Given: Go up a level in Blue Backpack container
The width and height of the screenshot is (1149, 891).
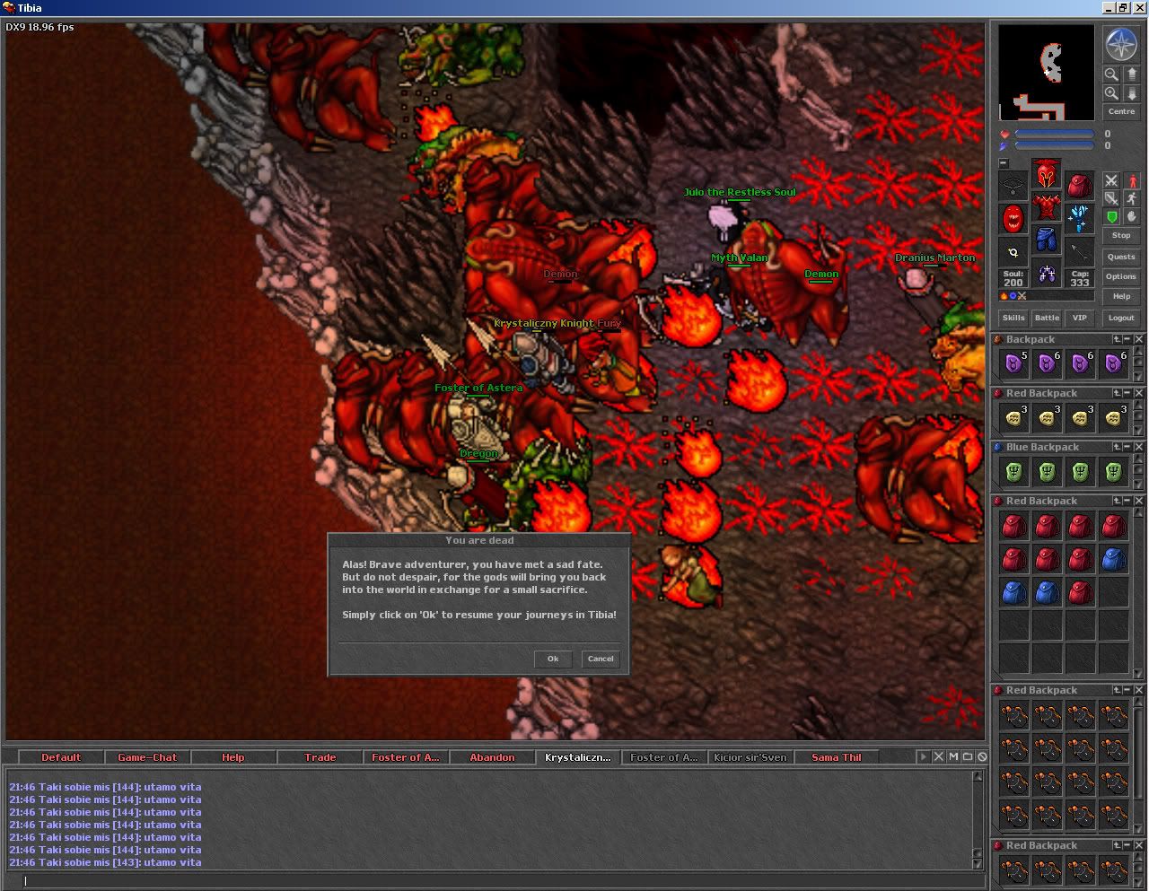Looking at the screenshot, I should [x=1117, y=447].
